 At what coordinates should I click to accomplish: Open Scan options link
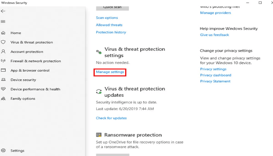(x=107, y=18)
